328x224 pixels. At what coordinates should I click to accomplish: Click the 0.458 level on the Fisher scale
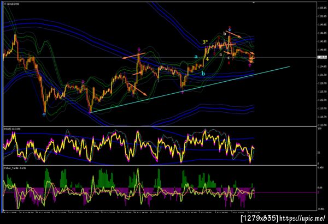pyautogui.click(x=321, y=168)
